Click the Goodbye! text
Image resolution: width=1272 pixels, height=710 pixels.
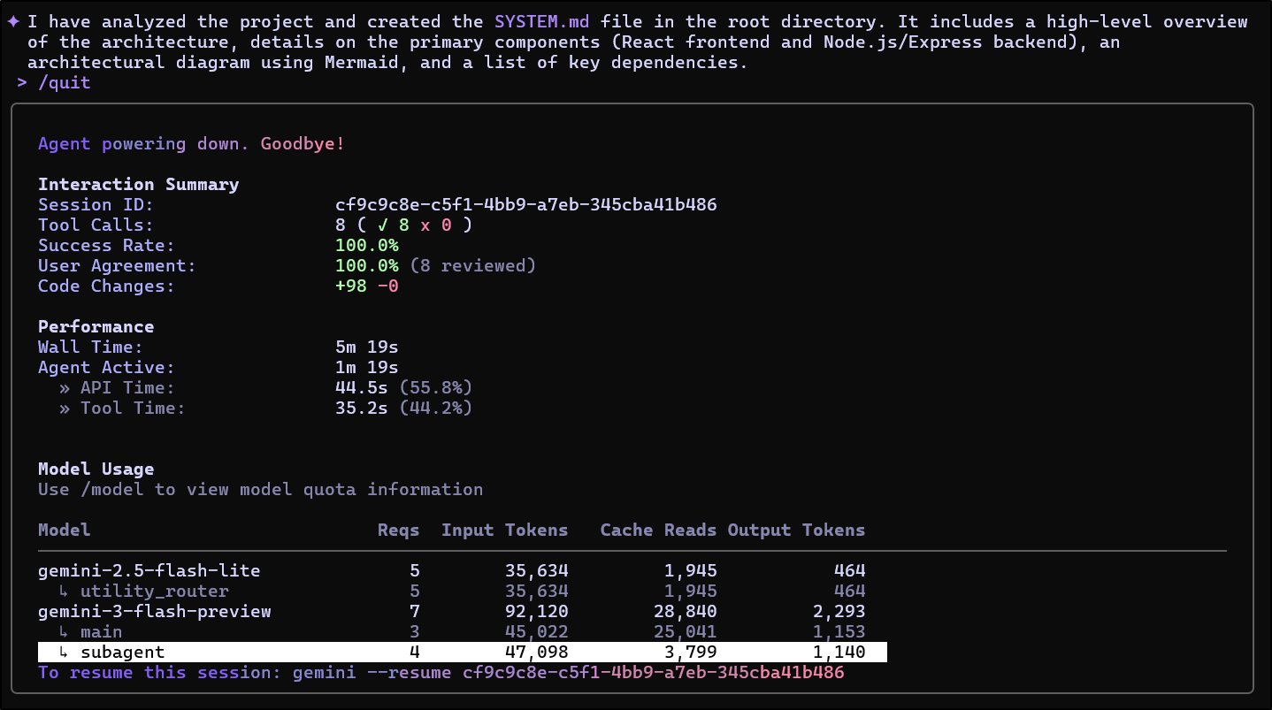click(x=303, y=144)
